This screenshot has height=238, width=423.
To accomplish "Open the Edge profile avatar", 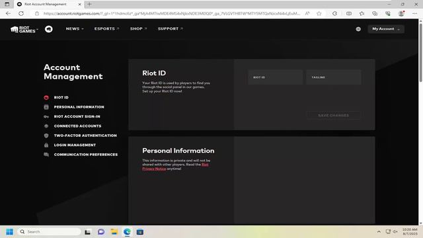I will (401, 13).
